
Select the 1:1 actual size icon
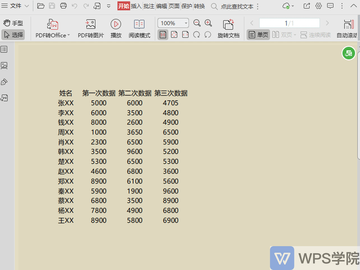[x=162, y=34]
